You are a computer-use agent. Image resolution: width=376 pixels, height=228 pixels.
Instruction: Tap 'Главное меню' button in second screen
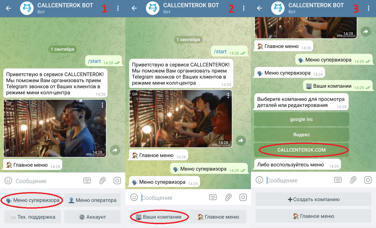click(x=218, y=217)
